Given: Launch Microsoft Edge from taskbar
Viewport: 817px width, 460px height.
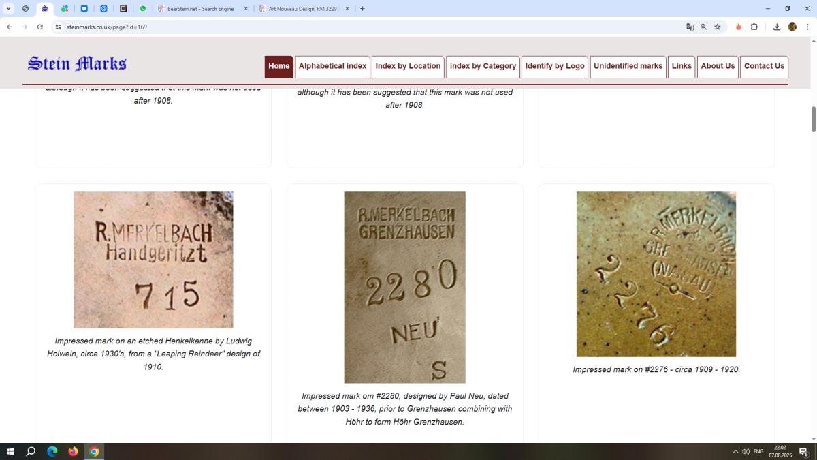Looking at the screenshot, I should [52, 451].
